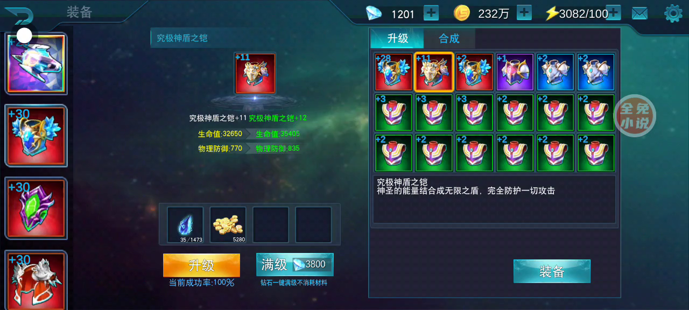This screenshot has width=689, height=310.
Task: Switch to the 合成 tab
Action: [x=449, y=38]
